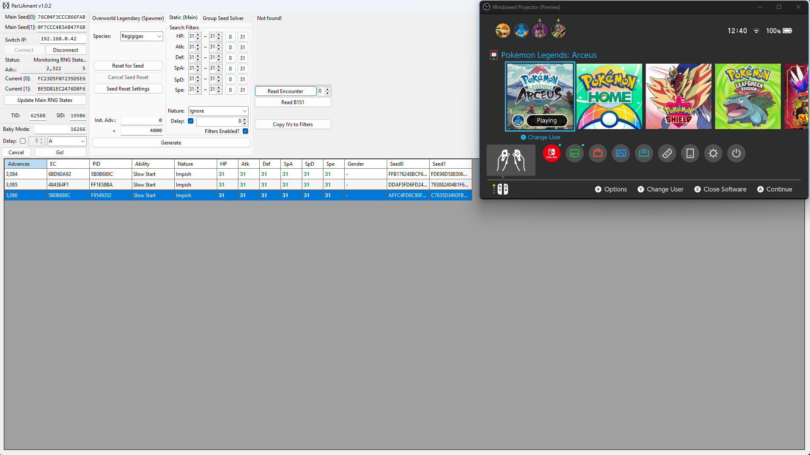This screenshot has width=810, height=455.
Task: Click the Init. Adv. input field
Action: coord(142,121)
